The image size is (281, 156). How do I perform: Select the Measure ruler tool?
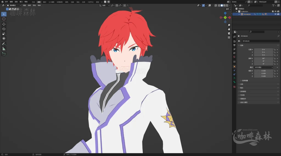click(4, 49)
